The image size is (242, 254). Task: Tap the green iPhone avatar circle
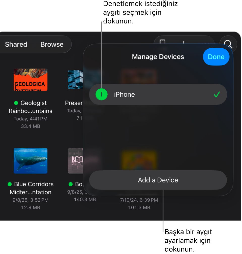[x=102, y=94]
